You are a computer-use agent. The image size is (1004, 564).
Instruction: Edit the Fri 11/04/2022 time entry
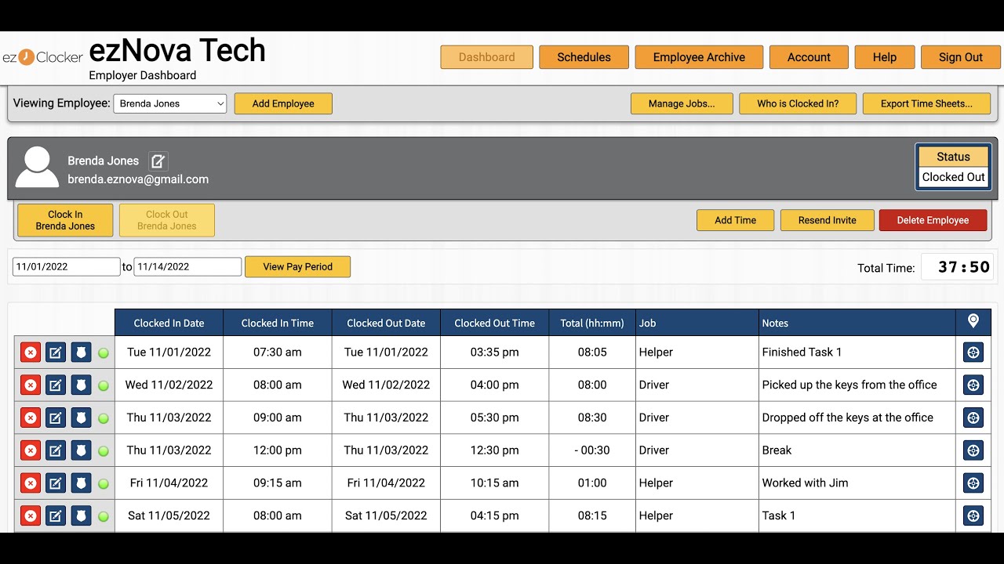[56, 483]
